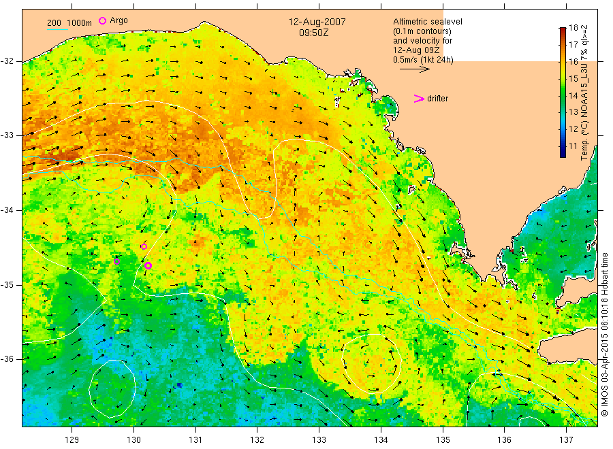Select the Argo float marker nearest 130E 34.7S

point(148,265)
